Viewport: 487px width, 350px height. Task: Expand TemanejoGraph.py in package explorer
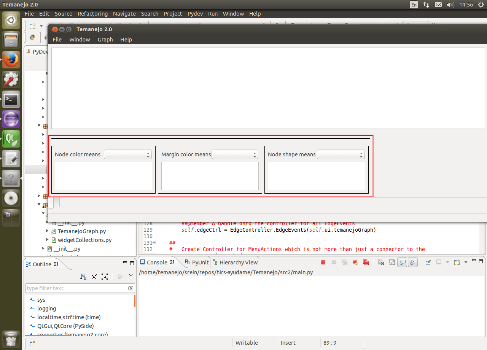pyautogui.click(x=47, y=231)
